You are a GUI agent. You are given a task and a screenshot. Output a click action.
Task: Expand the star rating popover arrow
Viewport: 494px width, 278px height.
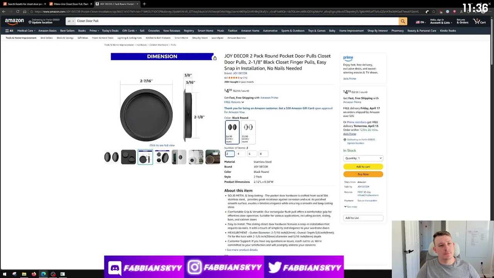[x=241, y=78]
